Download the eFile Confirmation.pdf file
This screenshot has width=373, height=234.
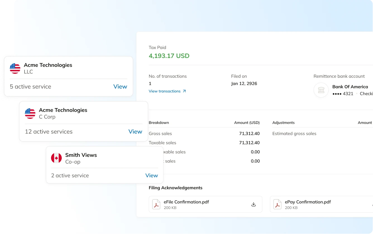point(254,204)
